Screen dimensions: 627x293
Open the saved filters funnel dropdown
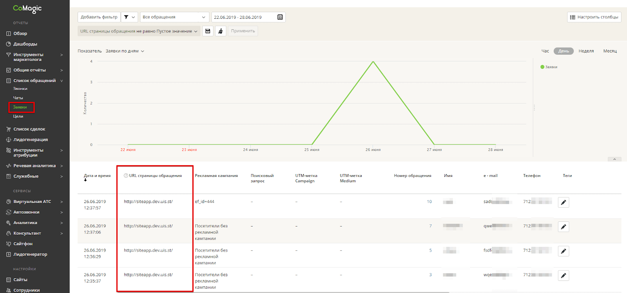129,17
